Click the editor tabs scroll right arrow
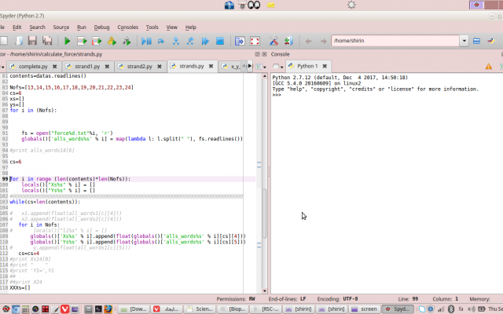503x314 pixels. tap(250, 66)
